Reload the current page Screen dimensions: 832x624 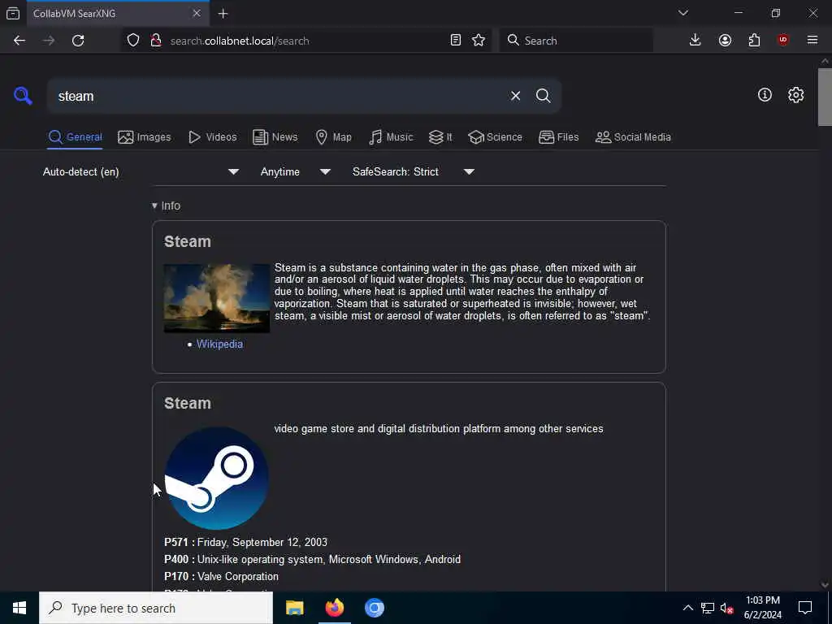[x=78, y=41]
